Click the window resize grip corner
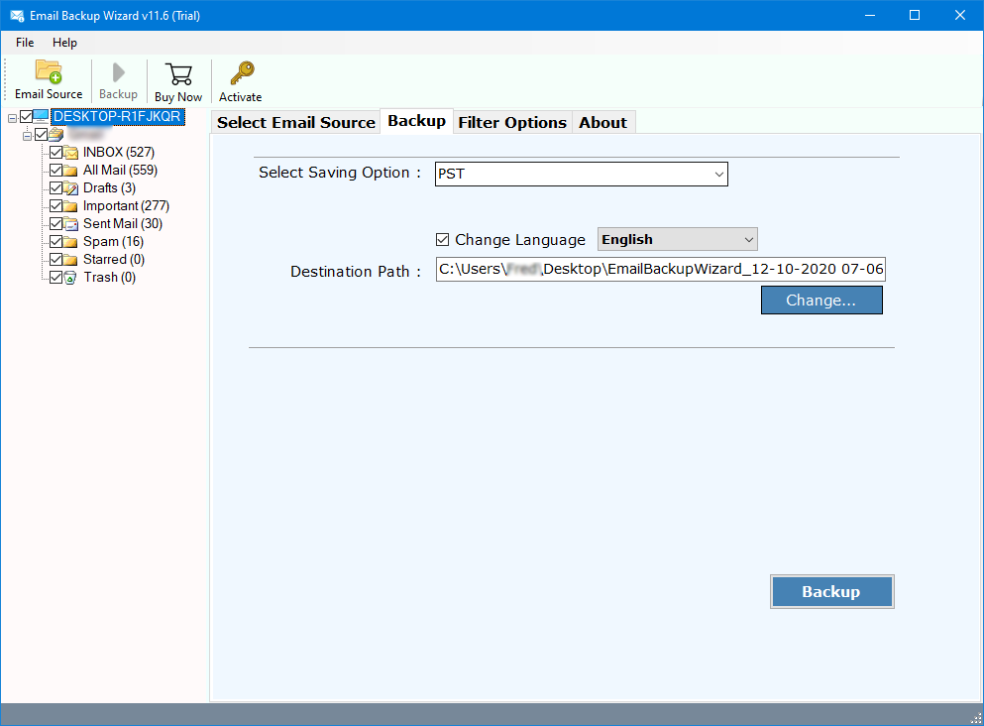 (976, 718)
